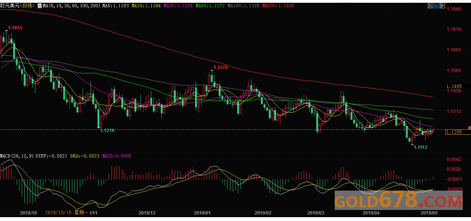Click the third top-right icon with right arrow
The image size is (471, 221).
pos(442,6)
